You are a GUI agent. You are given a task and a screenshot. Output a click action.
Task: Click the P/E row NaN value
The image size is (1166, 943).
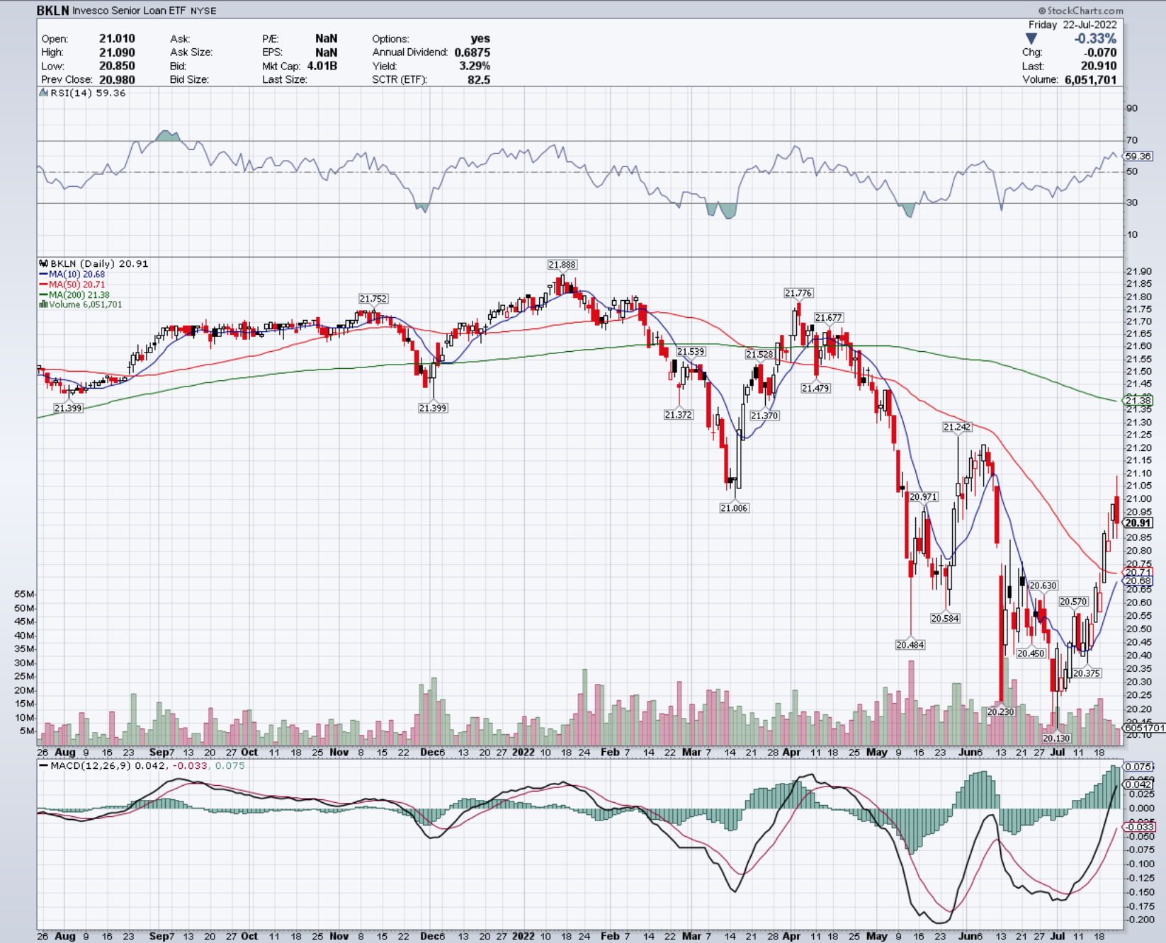tap(327, 38)
